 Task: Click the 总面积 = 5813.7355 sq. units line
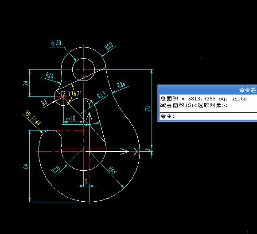point(203,99)
